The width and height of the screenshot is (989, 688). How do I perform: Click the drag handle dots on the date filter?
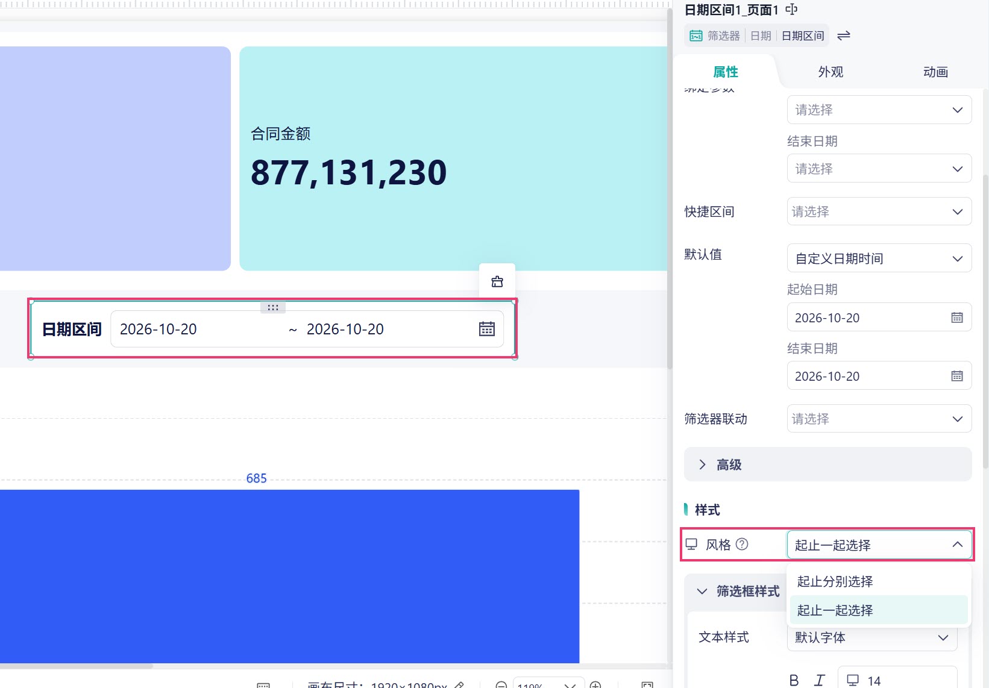coord(273,307)
